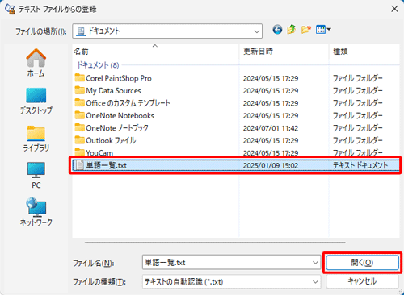Close the テキスト ファイルからの登録 dialog
This screenshot has height=295, width=404.
click(x=394, y=9)
